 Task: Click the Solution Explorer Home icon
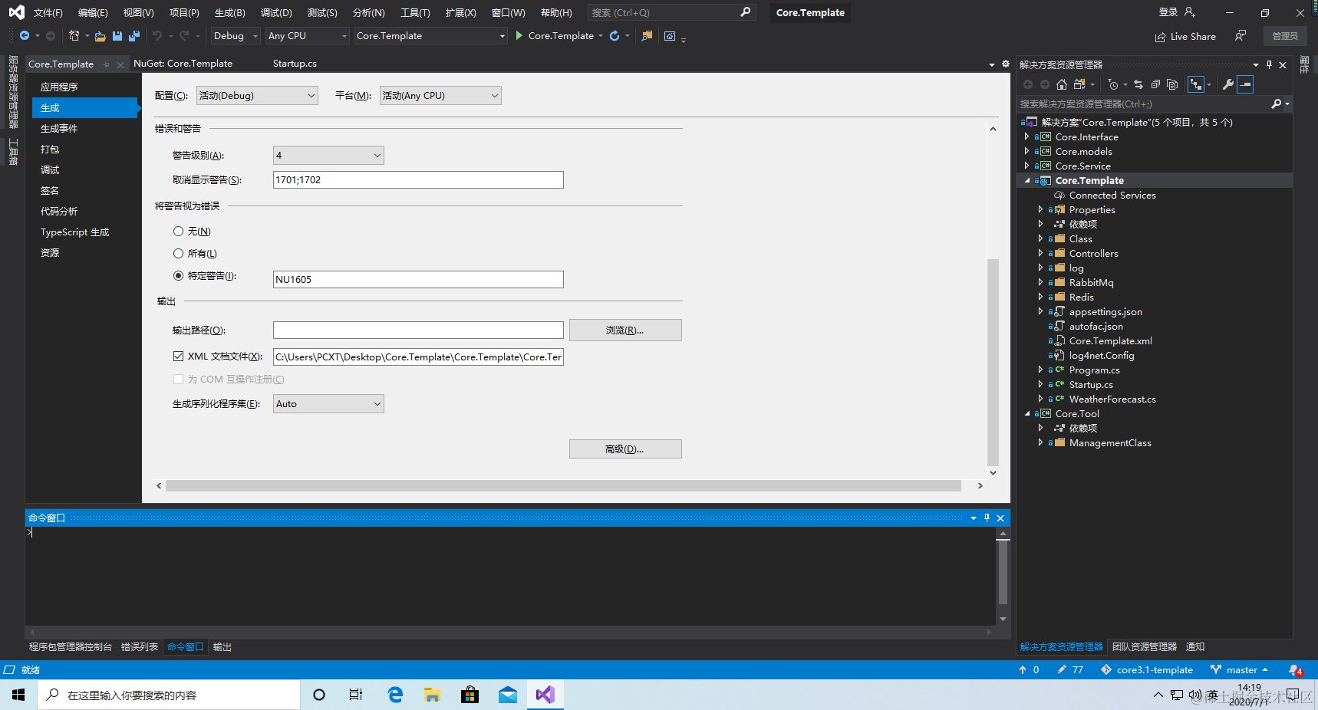(1062, 84)
